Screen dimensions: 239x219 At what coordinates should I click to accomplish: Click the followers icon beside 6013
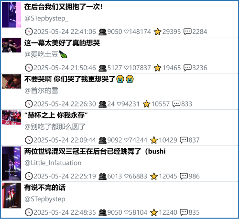102,176
